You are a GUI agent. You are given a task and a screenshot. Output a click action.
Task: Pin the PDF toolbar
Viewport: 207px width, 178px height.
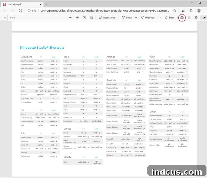coord(205,18)
